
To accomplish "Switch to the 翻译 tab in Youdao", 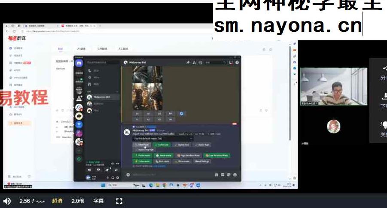I will coord(60,49).
